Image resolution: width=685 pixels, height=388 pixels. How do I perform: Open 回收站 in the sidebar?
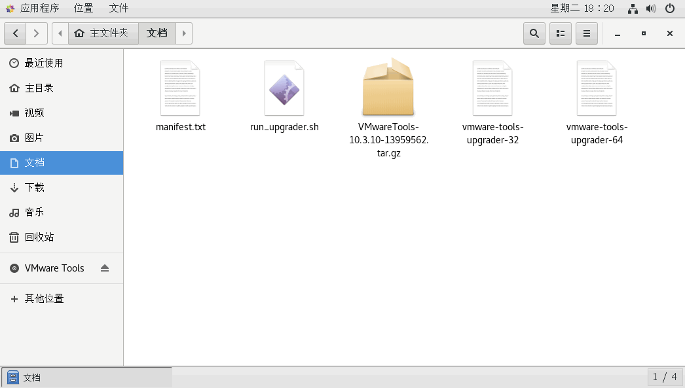(x=62, y=238)
